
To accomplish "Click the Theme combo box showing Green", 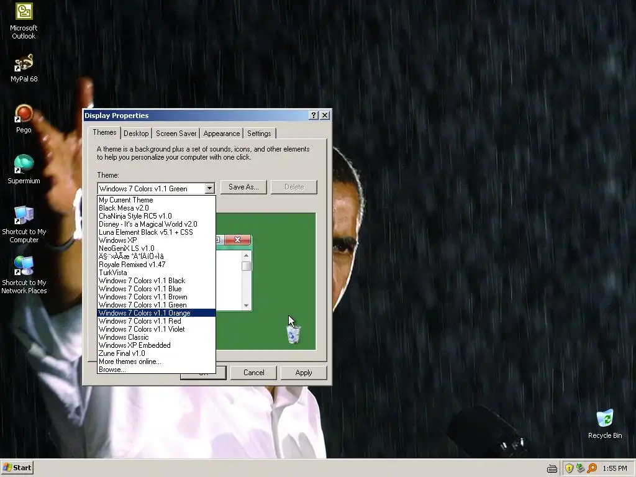I will 156,189.
